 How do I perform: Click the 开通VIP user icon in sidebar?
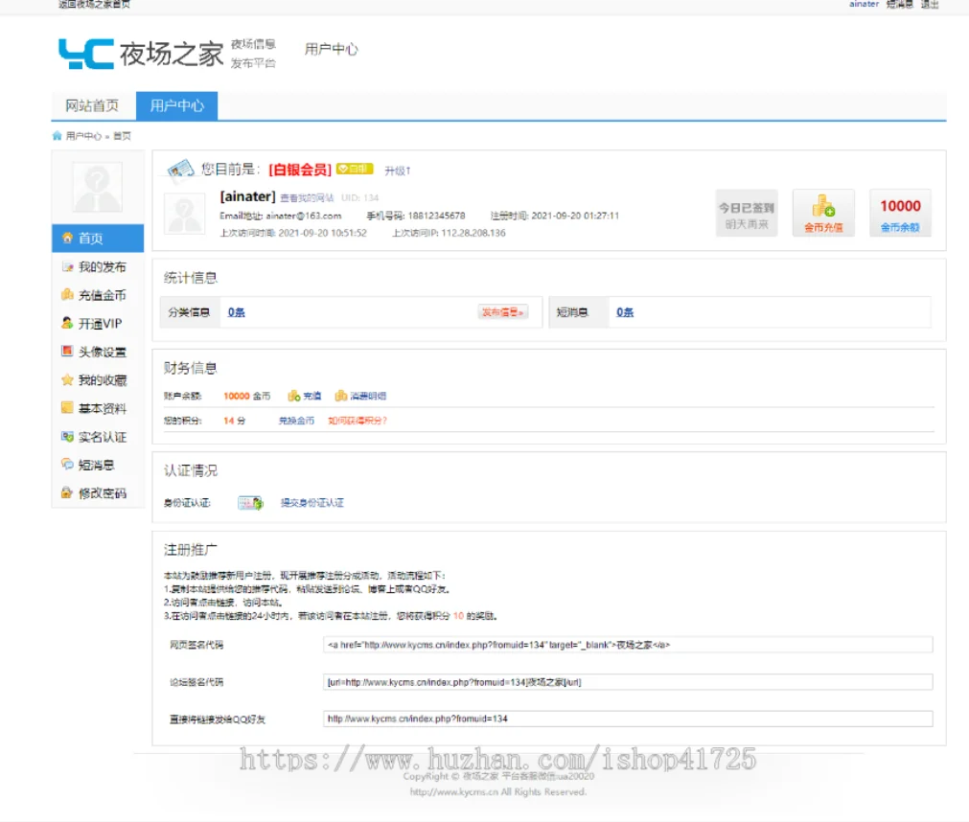tap(67, 324)
